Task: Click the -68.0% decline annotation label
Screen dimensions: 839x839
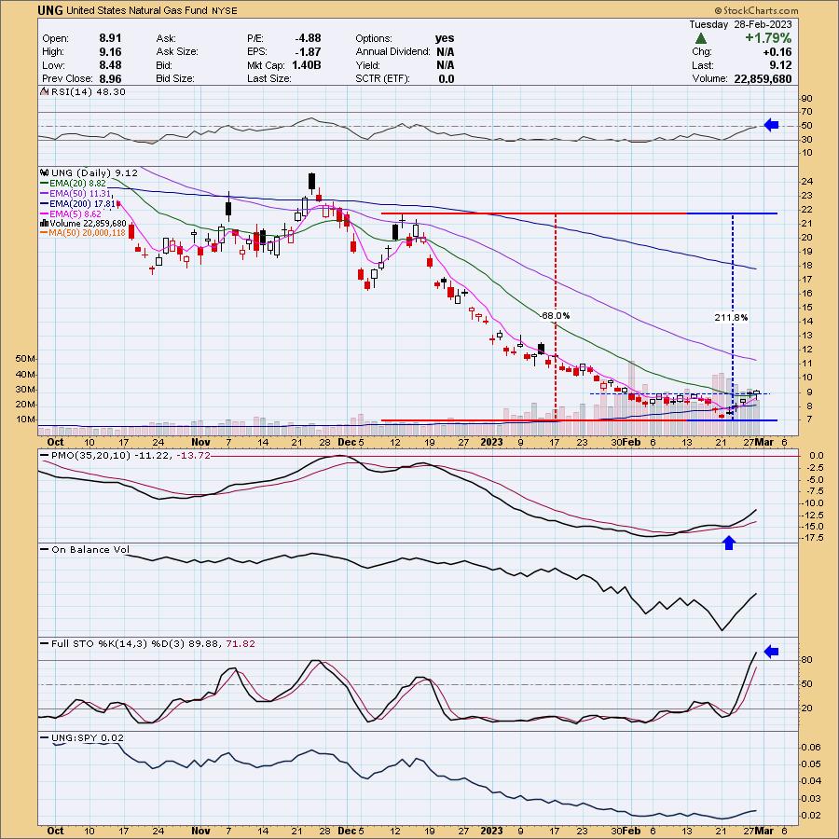Action: 555,316
